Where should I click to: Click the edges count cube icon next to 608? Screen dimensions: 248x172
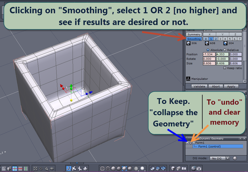pos(207,43)
